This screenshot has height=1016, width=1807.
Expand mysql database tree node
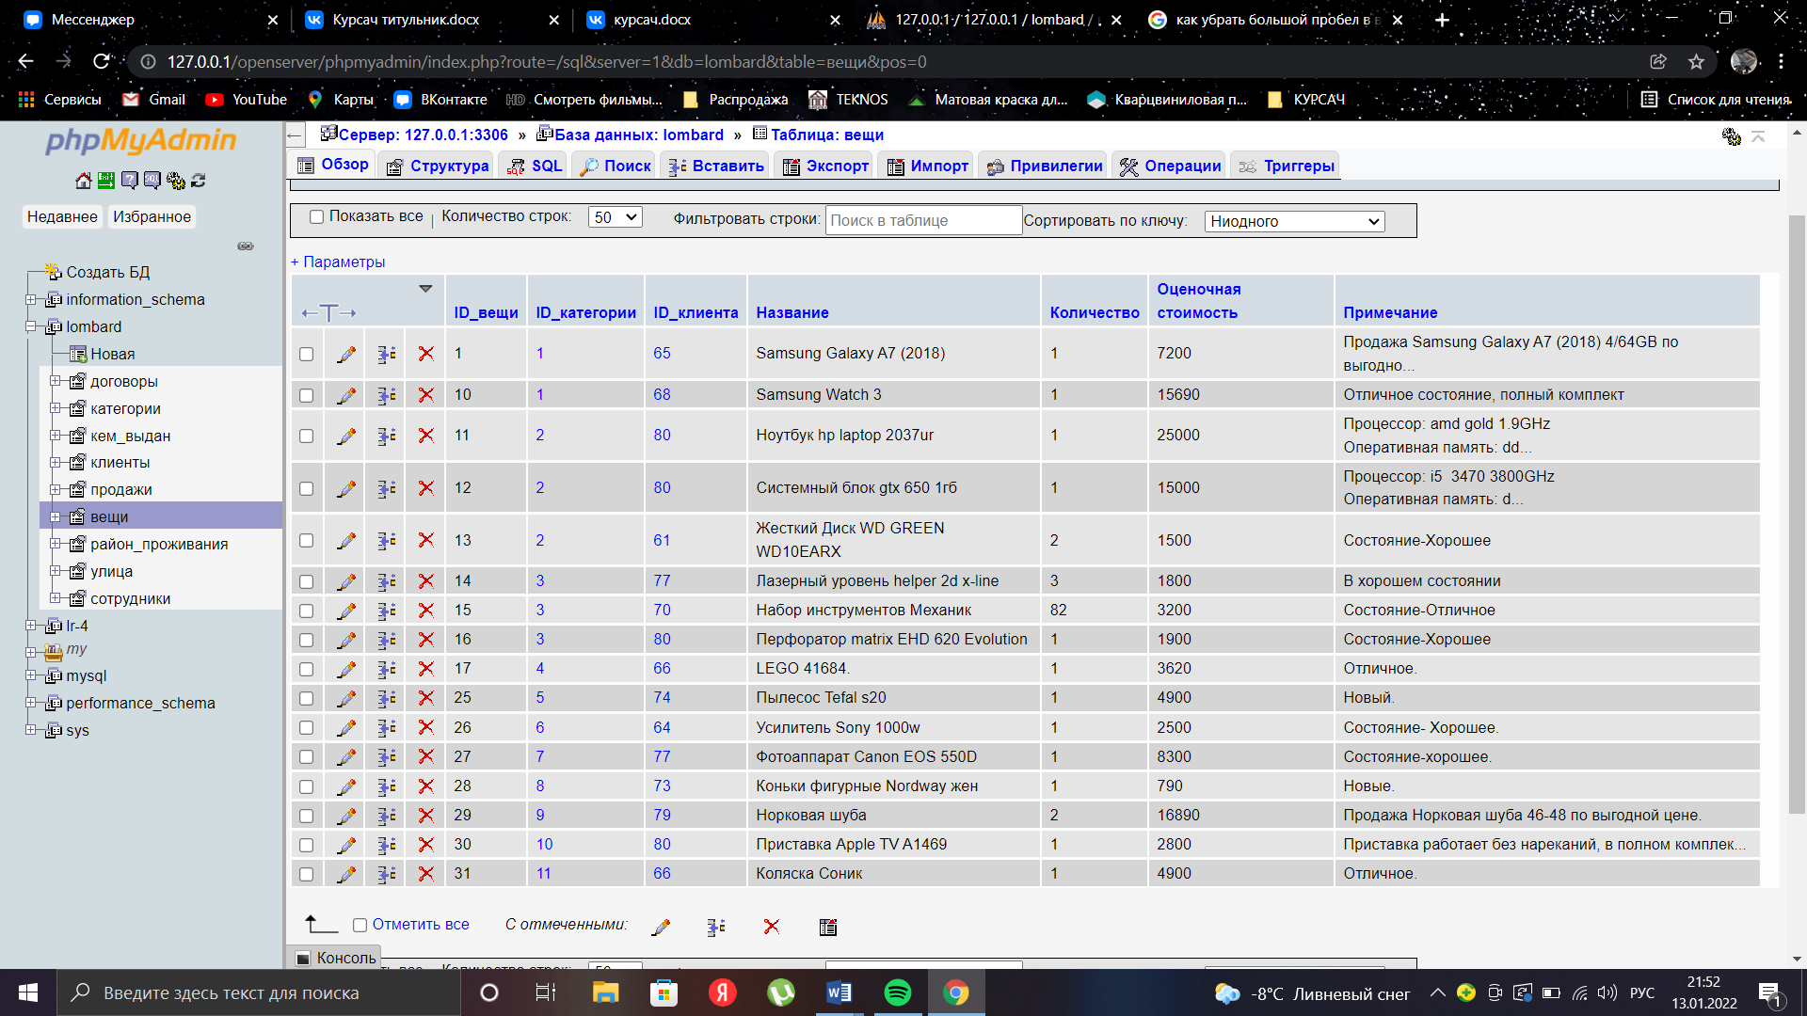click(31, 675)
